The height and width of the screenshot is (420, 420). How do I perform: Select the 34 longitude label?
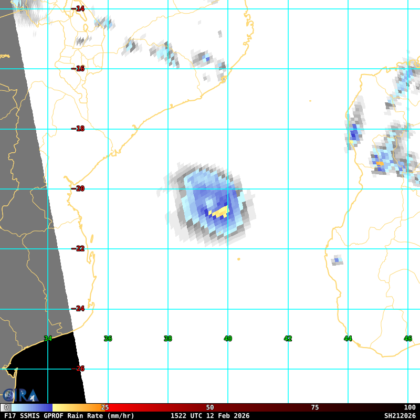pos(48,339)
